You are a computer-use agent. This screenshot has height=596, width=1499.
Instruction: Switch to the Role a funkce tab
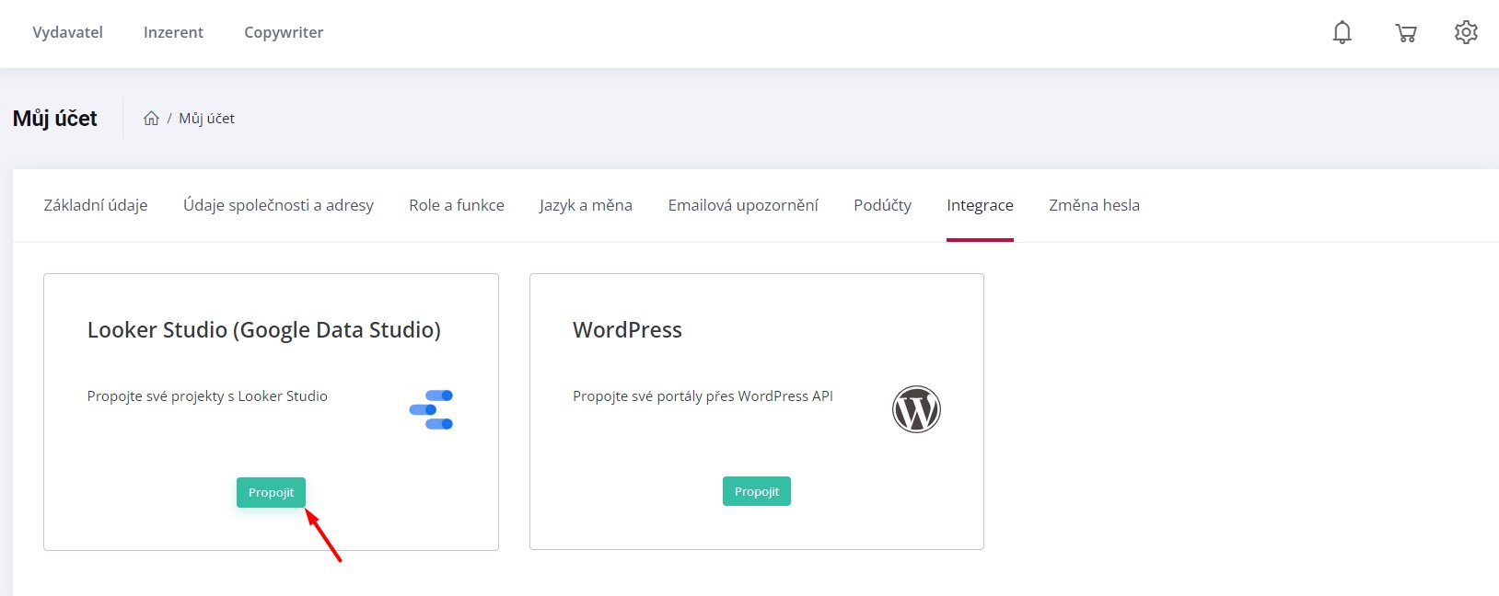[457, 205]
